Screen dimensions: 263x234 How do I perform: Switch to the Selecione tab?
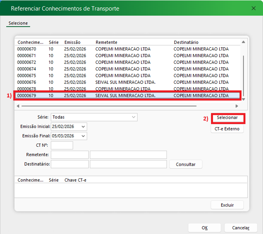[x=18, y=23]
